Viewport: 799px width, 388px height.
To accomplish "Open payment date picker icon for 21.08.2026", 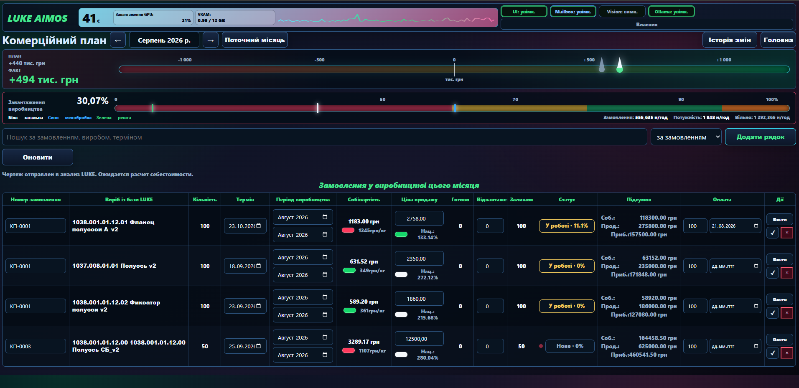I will [756, 226].
